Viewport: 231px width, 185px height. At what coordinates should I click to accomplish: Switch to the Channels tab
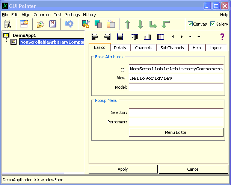point(143,48)
